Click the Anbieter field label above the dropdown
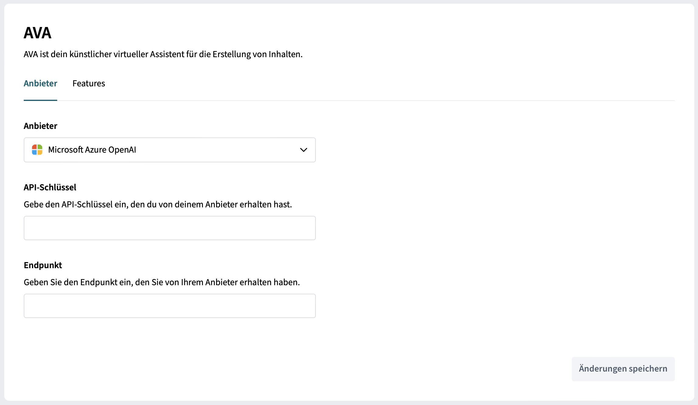The image size is (698, 405). pyautogui.click(x=40, y=126)
